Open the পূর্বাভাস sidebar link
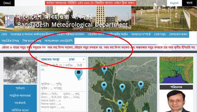 coord(20,88)
